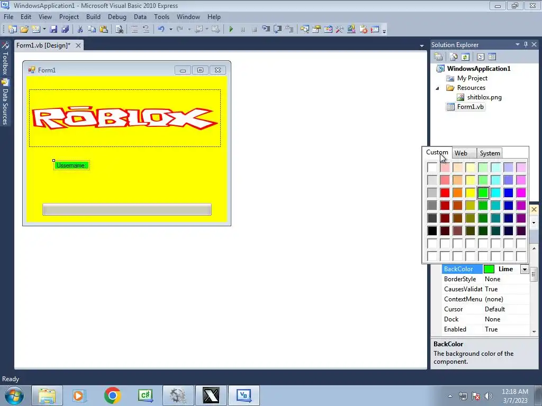Click the Uncomment Lines toolbar icon
542x406 pixels.
tap(146, 30)
